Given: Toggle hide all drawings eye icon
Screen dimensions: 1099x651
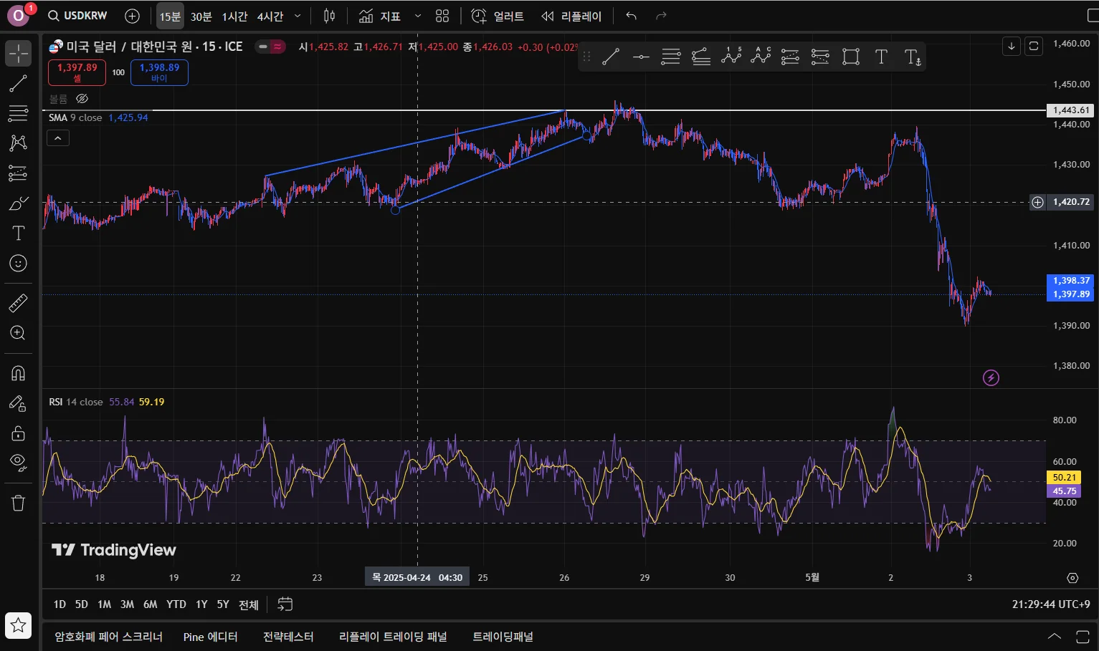Looking at the screenshot, I should 19,462.
